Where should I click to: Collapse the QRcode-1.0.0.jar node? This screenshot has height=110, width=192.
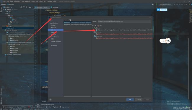point(7,44)
